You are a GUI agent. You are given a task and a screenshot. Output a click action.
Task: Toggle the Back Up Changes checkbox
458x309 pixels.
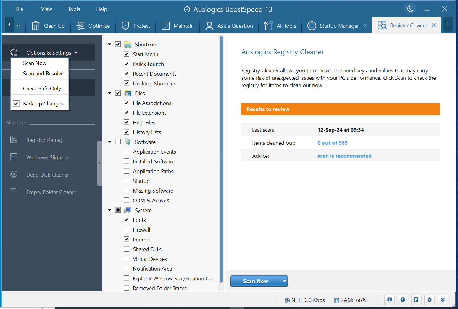[x=16, y=104]
